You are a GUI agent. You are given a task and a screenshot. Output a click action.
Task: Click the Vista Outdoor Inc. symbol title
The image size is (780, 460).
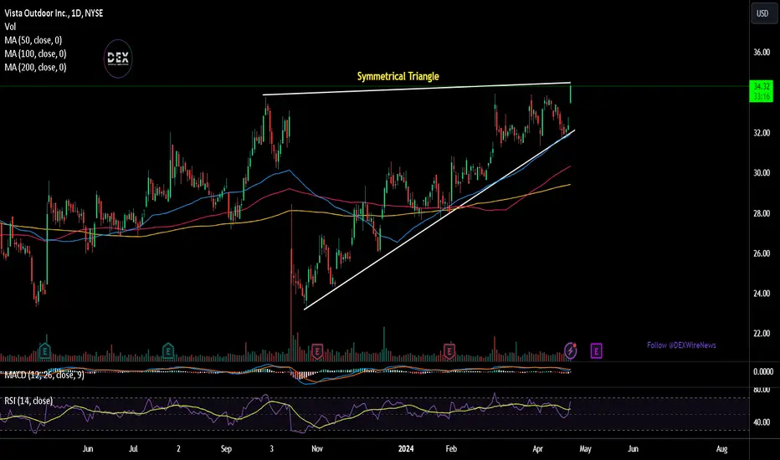[x=54, y=13]
